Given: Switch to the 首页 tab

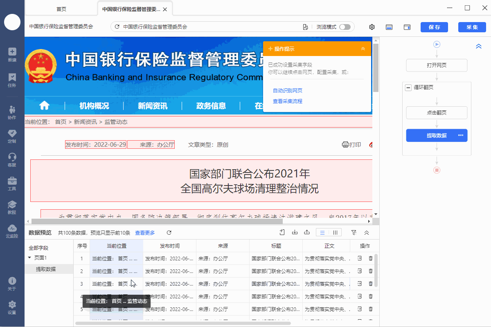Looking at the screenshot, I should [61, 9].
